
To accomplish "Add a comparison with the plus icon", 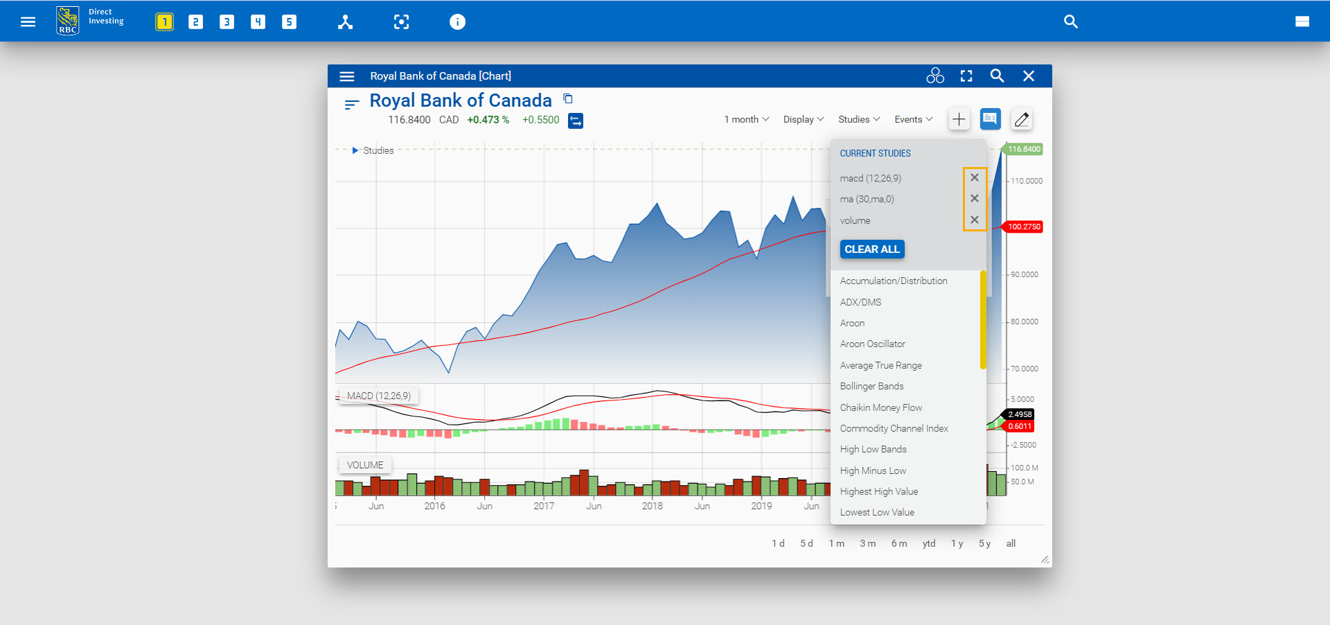I will coord(959,120).
